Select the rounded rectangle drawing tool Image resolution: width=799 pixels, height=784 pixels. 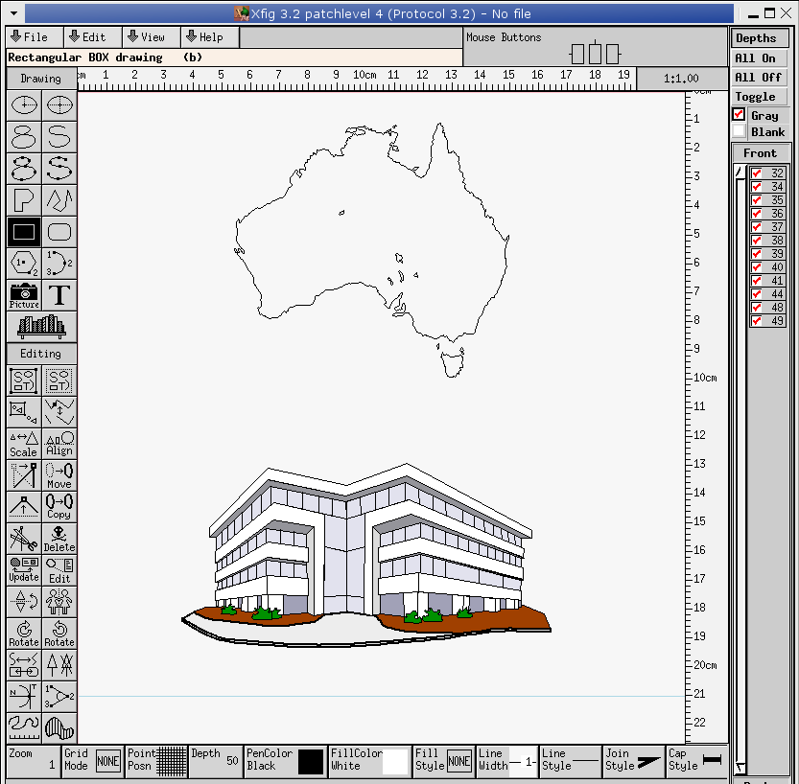59,231
